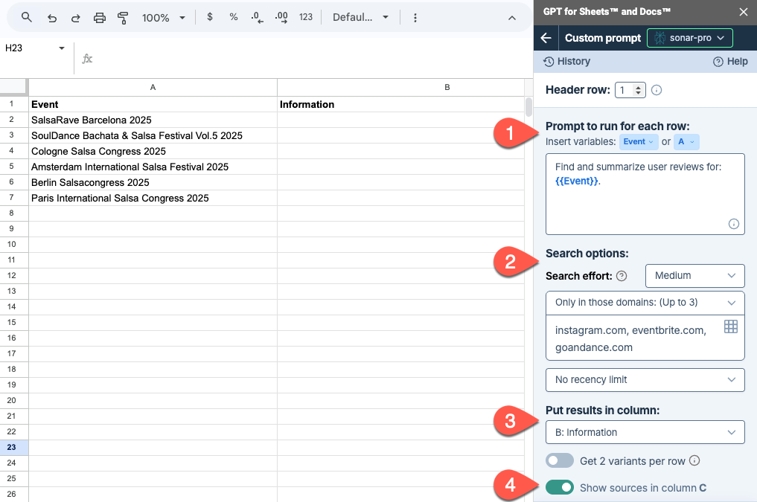Open the 'No recency limit' dropdown
Image resolution: width=757 pixels, height=502 pixels.
(645, 380)
